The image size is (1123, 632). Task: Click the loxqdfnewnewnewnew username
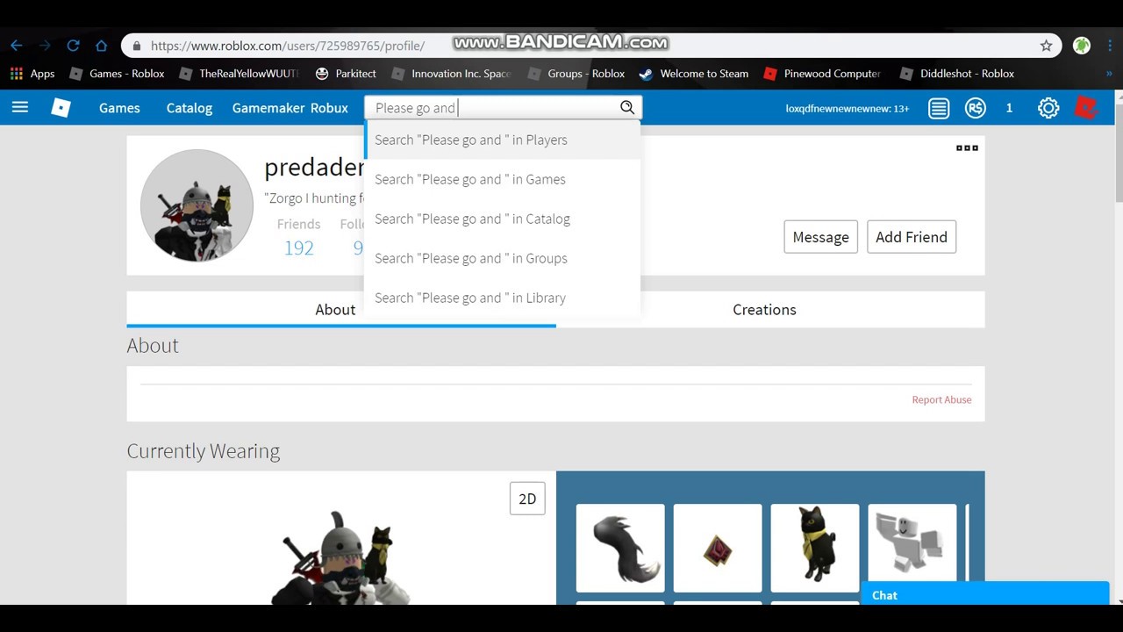847,108
